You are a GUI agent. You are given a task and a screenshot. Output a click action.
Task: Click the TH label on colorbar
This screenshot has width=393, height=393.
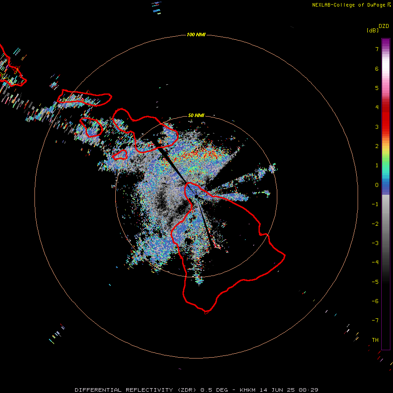375,340
